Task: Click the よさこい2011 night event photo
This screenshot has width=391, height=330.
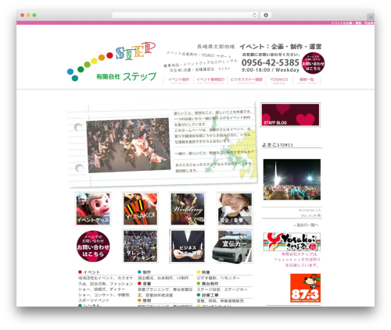Action: [292, 179]
